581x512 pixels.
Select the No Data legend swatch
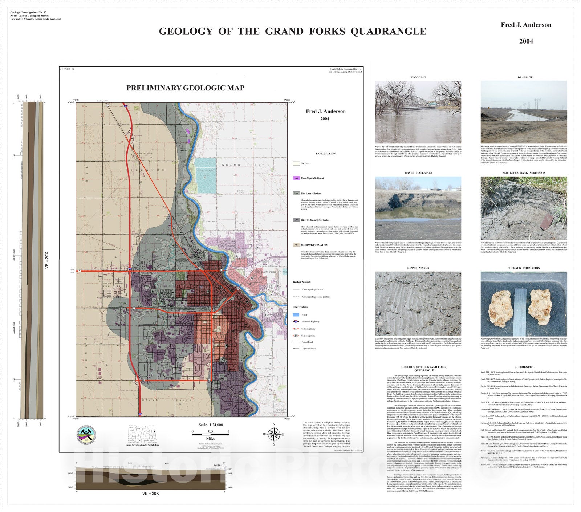296,163
